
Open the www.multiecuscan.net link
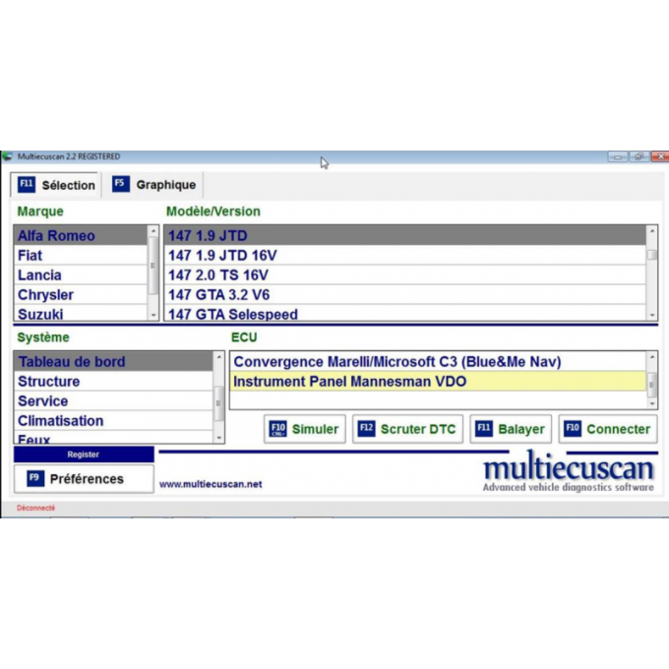[211, 484]
